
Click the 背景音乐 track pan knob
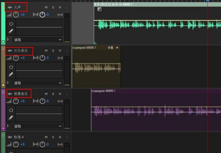(x=42, y=101)
